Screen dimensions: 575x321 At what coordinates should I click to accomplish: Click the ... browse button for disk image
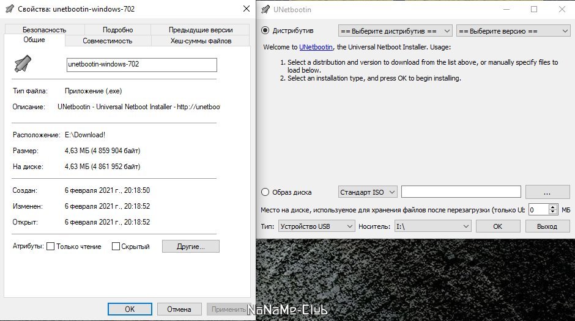[547, 192]
